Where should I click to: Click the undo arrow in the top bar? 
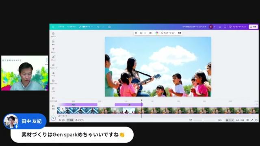(x=98, y=27)
